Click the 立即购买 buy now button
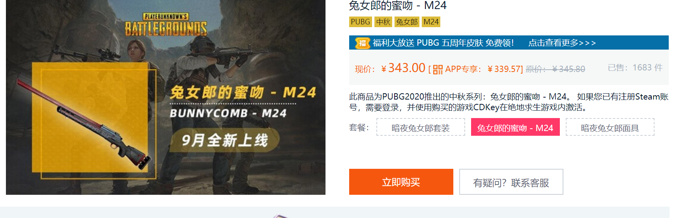This screenshot has height=218, width=679. (x=401, y=182)
